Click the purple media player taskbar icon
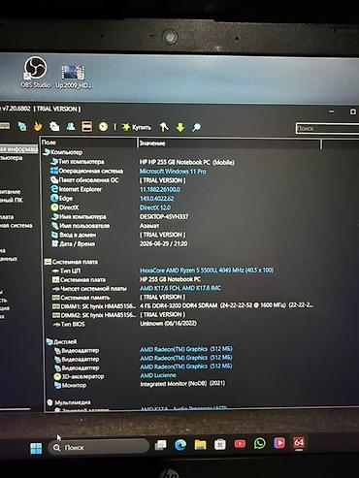The image size is (359, 478). [x=279, y=442]
